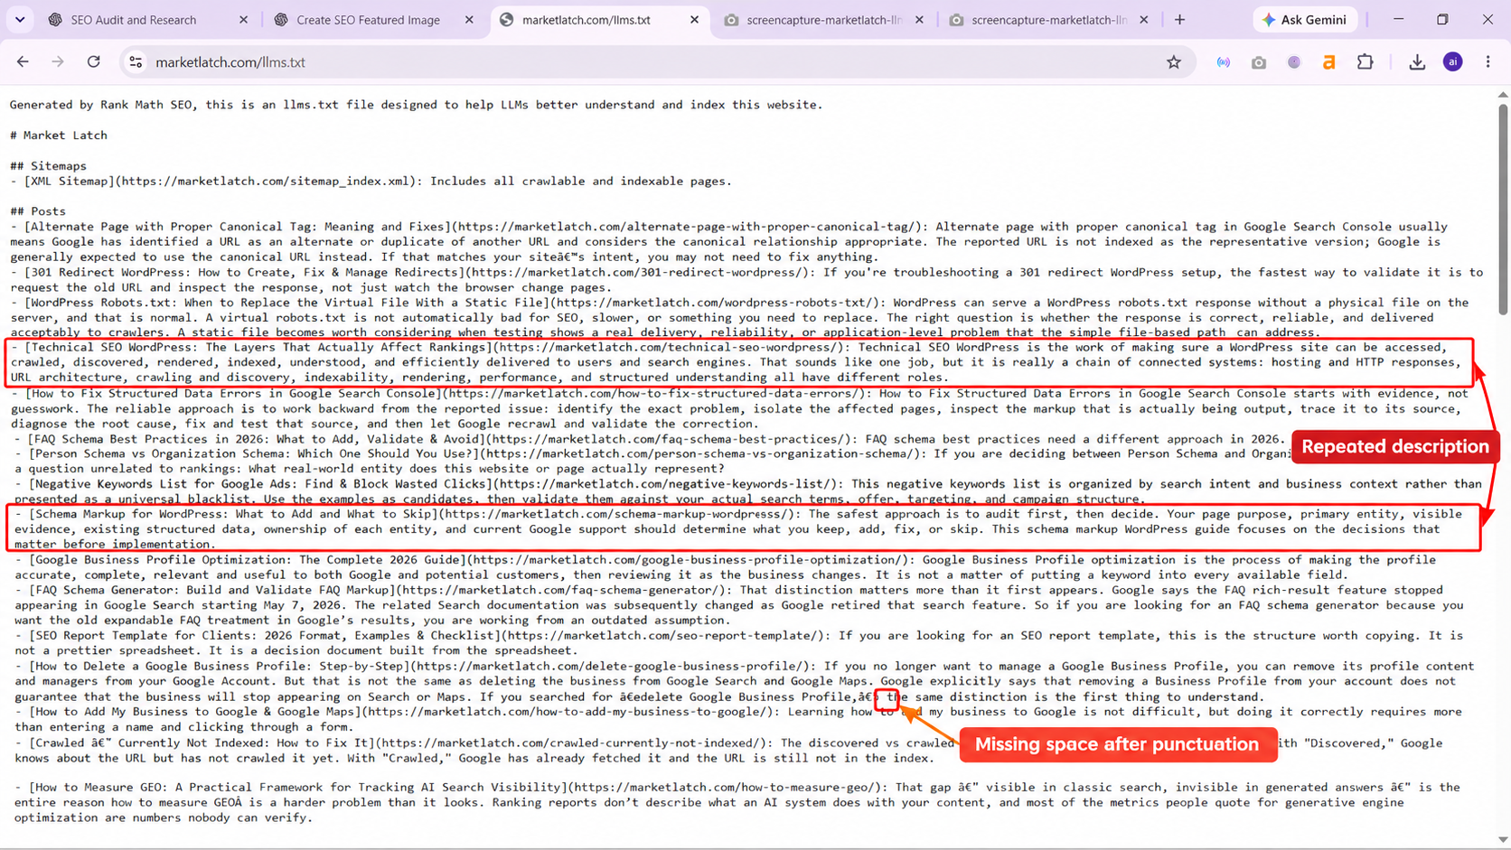
Task: Click the 'Generated by Rank Math SEO' line
Action: point(416,105)
